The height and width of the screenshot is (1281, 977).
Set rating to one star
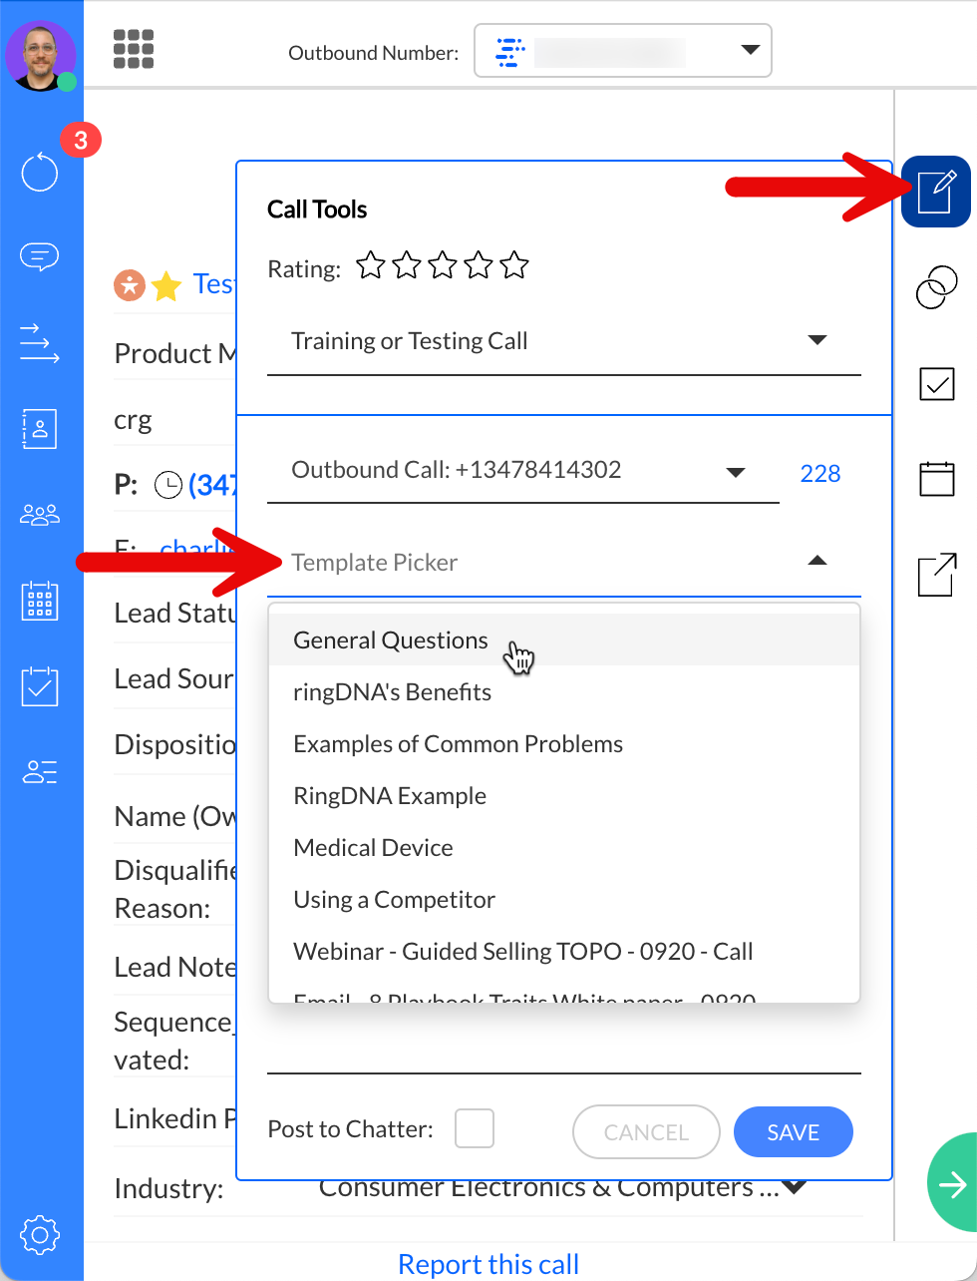tap(371, 265)
